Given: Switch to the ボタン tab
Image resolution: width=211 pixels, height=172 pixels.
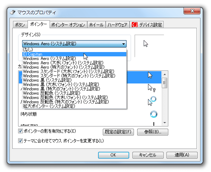Looking at the screenshot, I should [x=20, y=25].
